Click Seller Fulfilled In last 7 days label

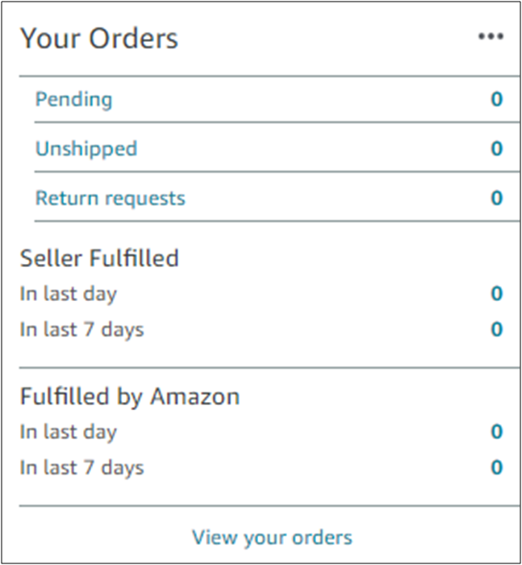point(81,329)
